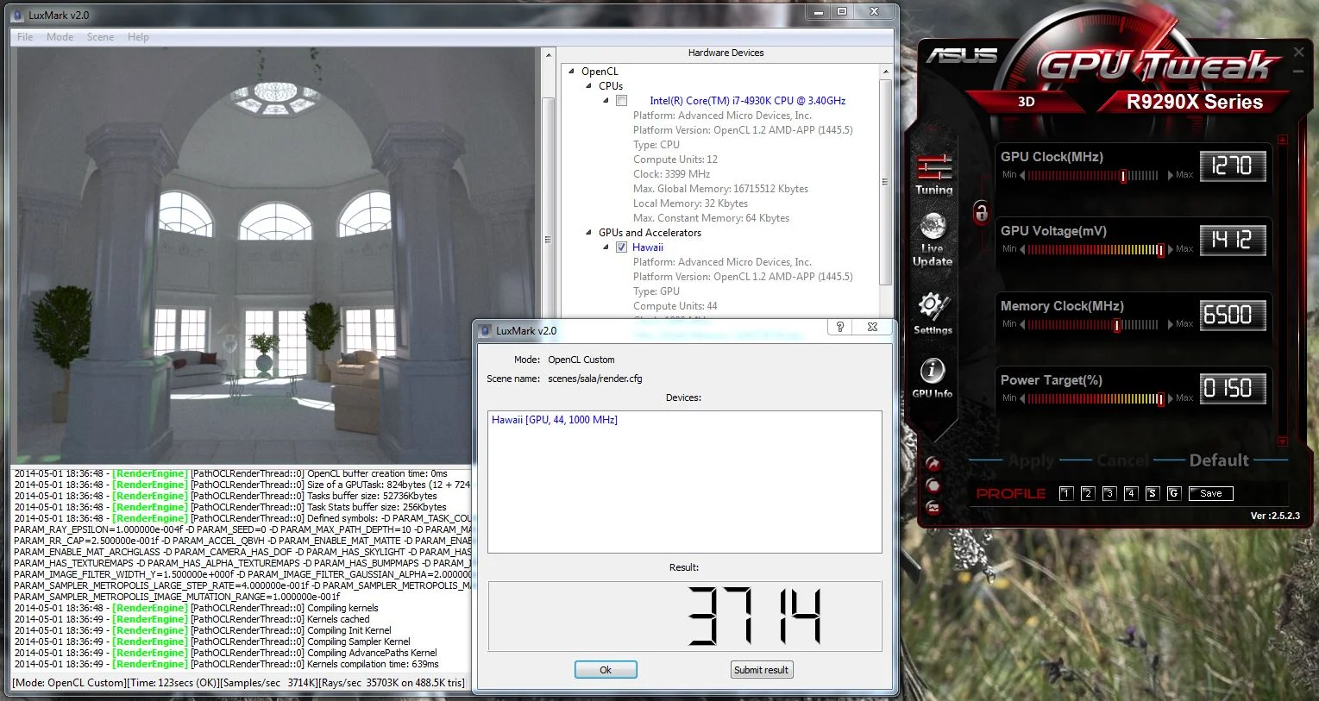Open the File menu
Viewport: 1319px width, 701px height.
(x=25, y=37)
